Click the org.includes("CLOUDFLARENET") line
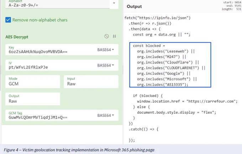 [171, 68]
